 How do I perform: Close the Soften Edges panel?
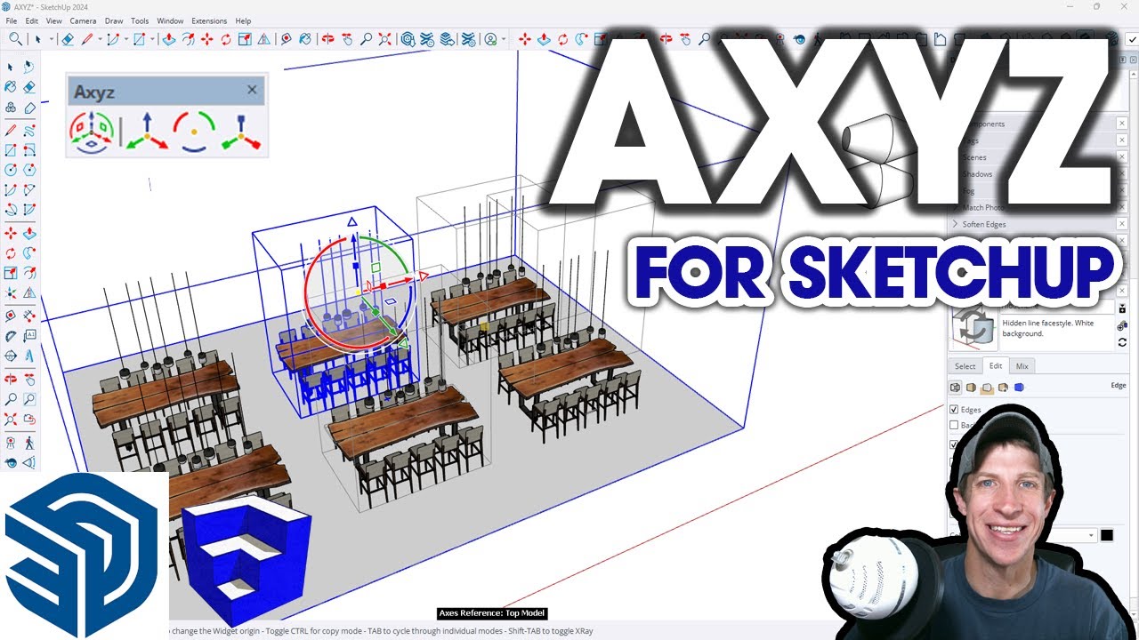click(x=1122, y=224)
